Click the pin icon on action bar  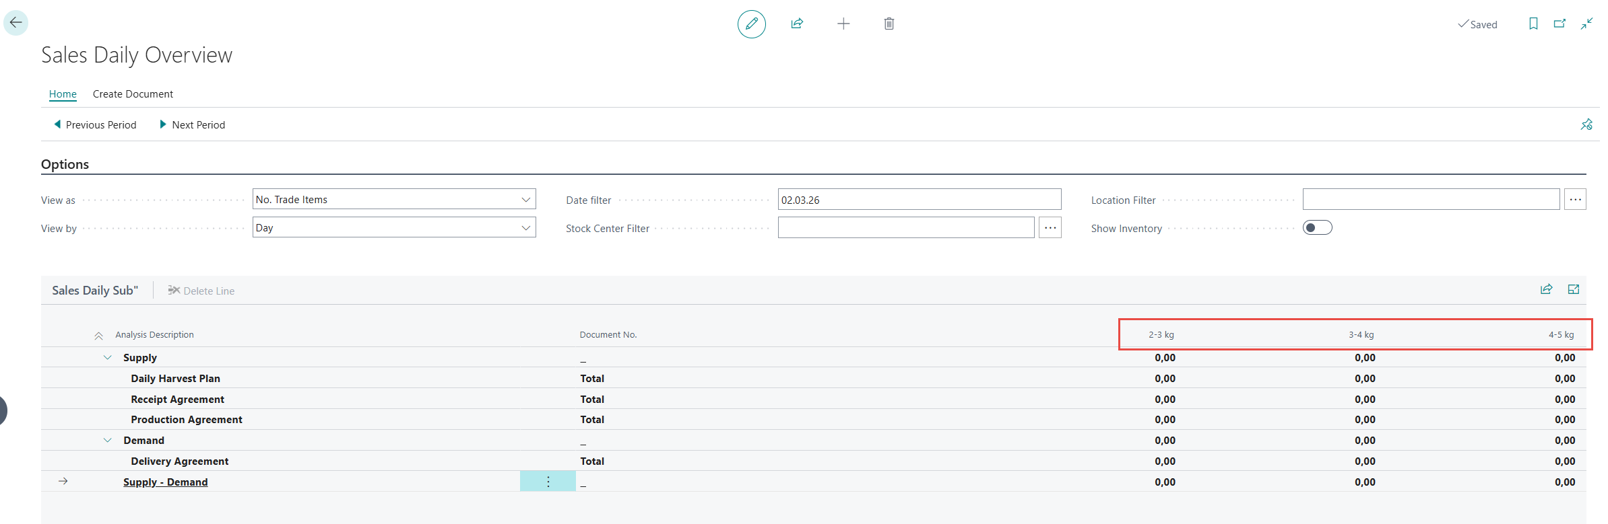[1586, 124]
